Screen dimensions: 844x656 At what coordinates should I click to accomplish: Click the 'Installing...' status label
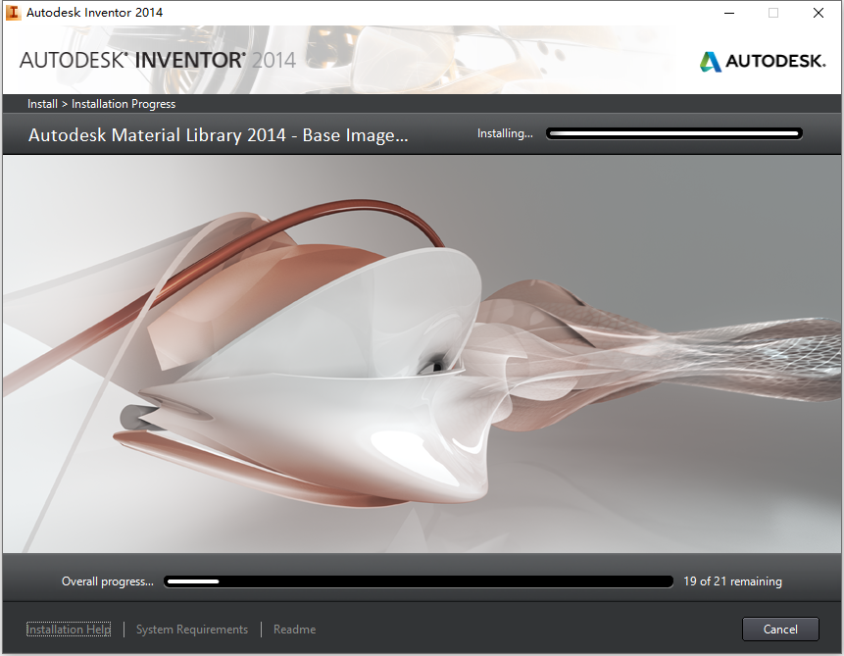coord(505,133)
